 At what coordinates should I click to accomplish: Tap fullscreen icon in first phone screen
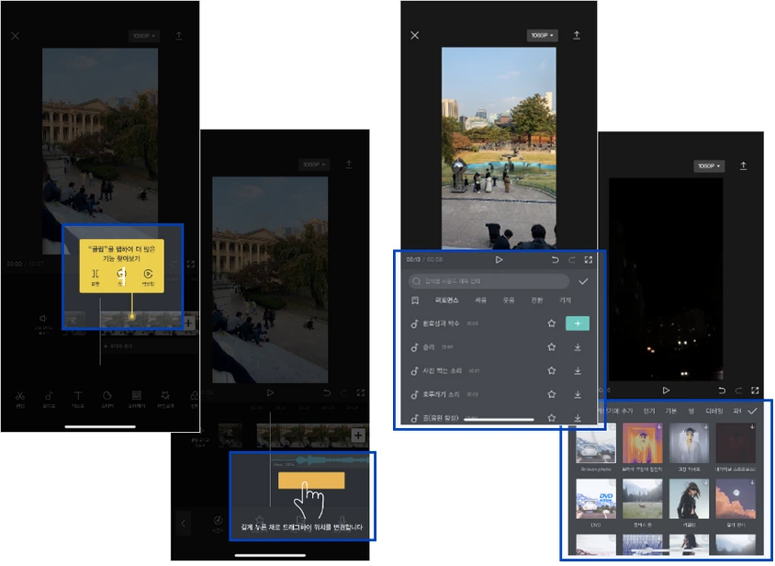[191, 265]
